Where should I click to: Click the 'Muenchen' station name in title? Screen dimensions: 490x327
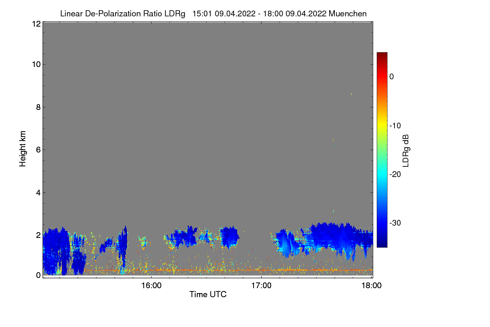347,13
